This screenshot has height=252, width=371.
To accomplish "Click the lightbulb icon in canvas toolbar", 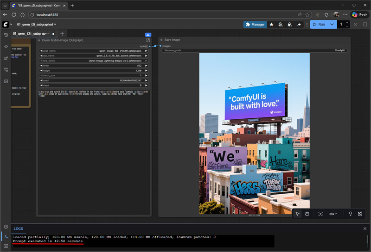I will [351, 214].
